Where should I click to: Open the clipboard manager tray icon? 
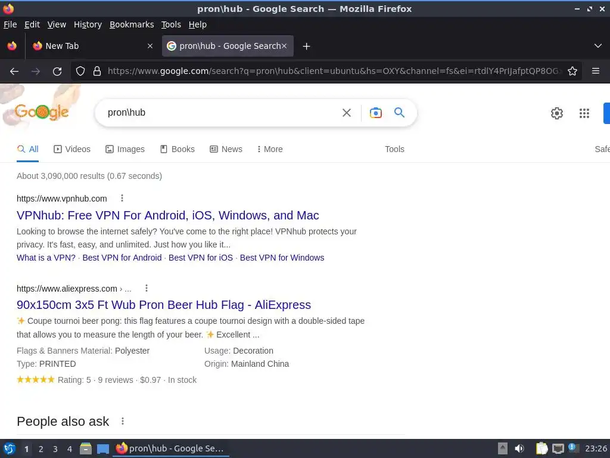coord(541,448)
